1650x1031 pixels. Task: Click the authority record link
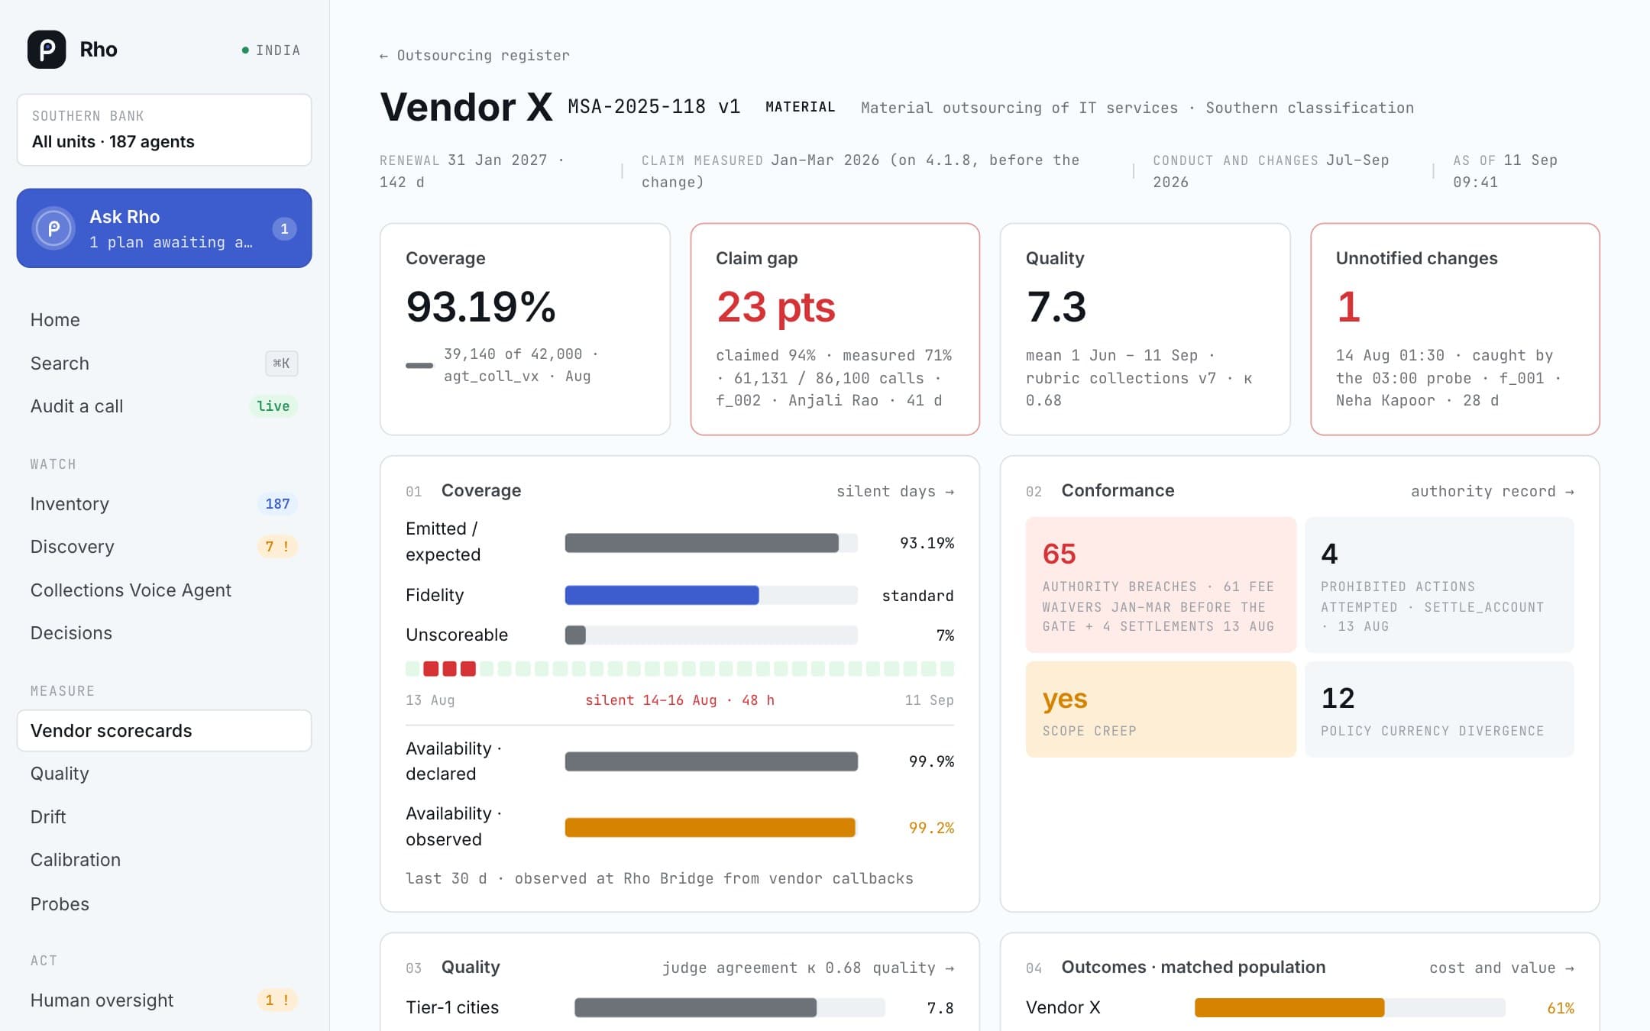1492,491
